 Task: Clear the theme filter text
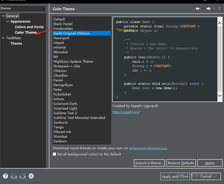(x=44, y=9)
